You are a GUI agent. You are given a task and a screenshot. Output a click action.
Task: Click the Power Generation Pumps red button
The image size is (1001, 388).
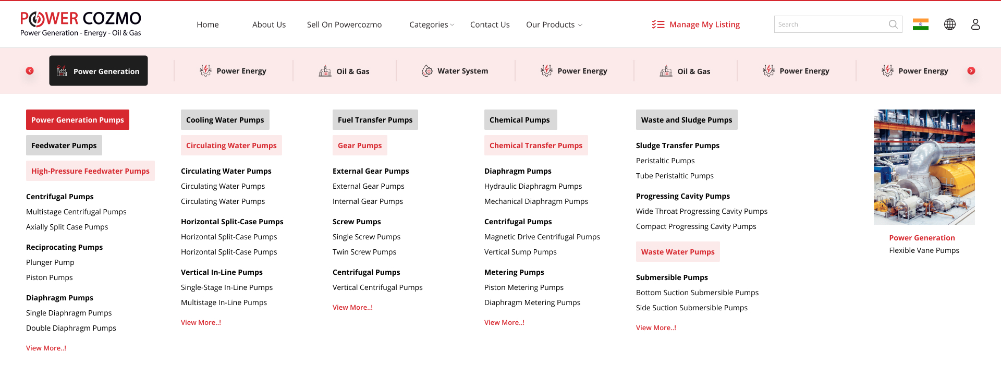click(x=78, y=120)
